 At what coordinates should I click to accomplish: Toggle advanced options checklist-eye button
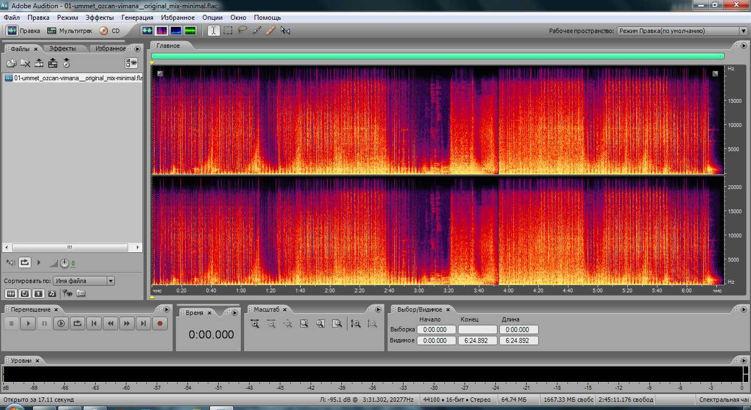click(x=131, y=63)
